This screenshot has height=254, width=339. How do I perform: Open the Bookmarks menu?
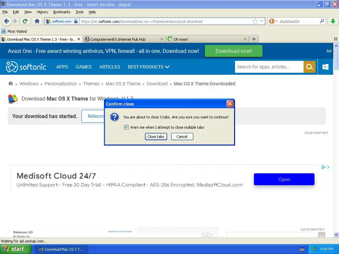(x=62, y=12)
